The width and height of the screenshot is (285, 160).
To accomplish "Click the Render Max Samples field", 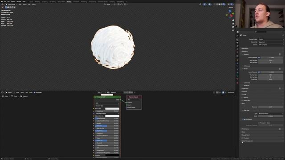I will [271, 75].
